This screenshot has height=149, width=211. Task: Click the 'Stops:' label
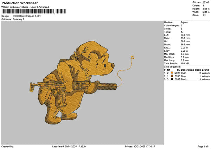coord(167,29)
